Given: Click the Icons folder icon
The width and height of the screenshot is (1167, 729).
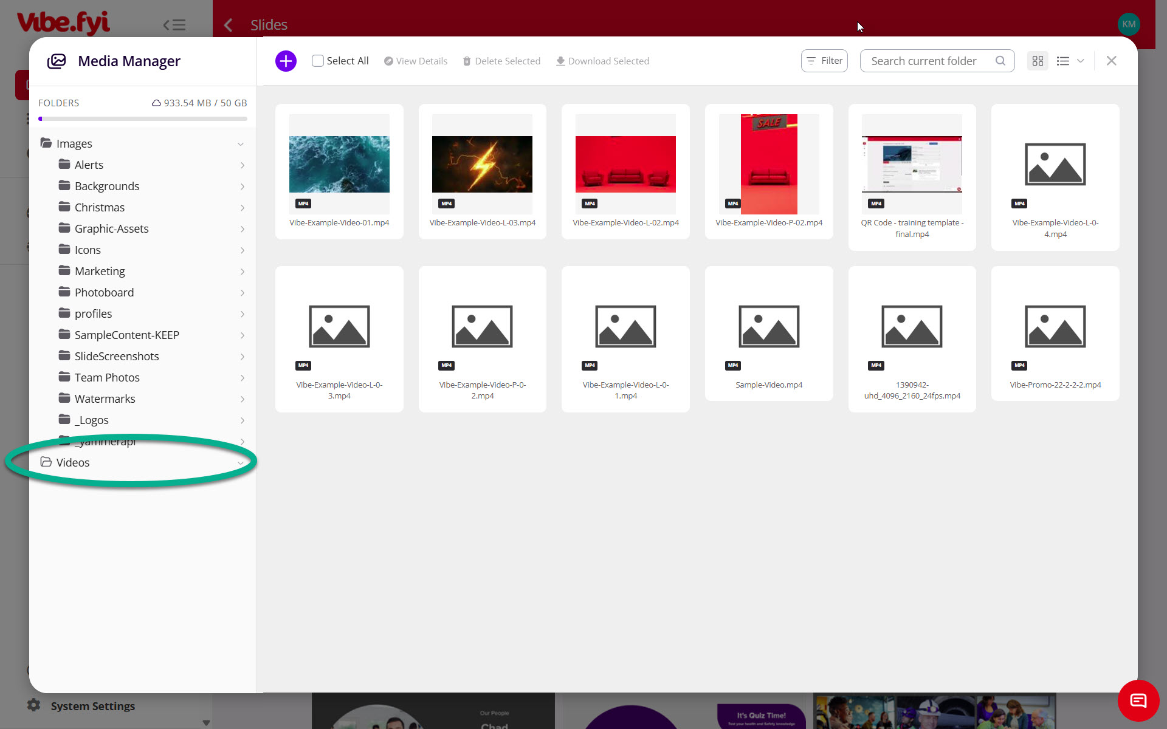Looking at the screenshot, I should (x=64, y=249).
